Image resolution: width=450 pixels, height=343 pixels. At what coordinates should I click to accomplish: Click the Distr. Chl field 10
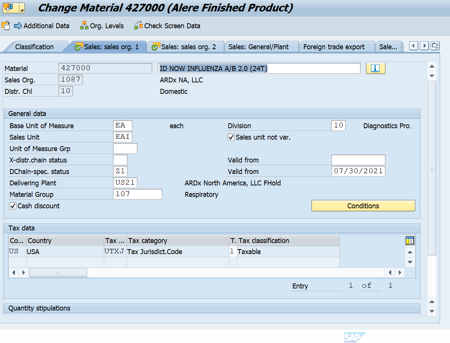click(x=65, y=91)
